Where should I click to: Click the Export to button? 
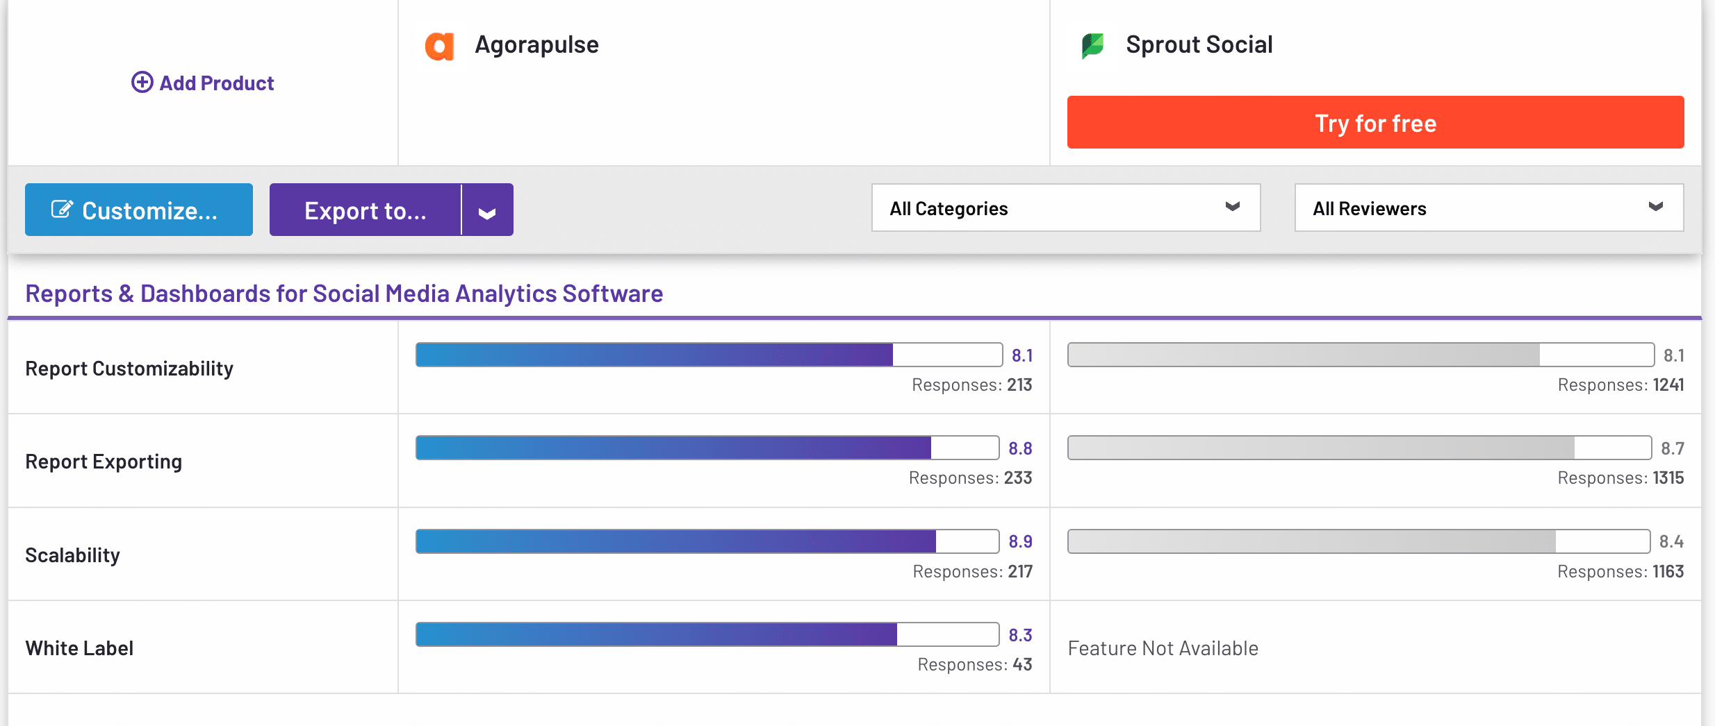point(366,210)
